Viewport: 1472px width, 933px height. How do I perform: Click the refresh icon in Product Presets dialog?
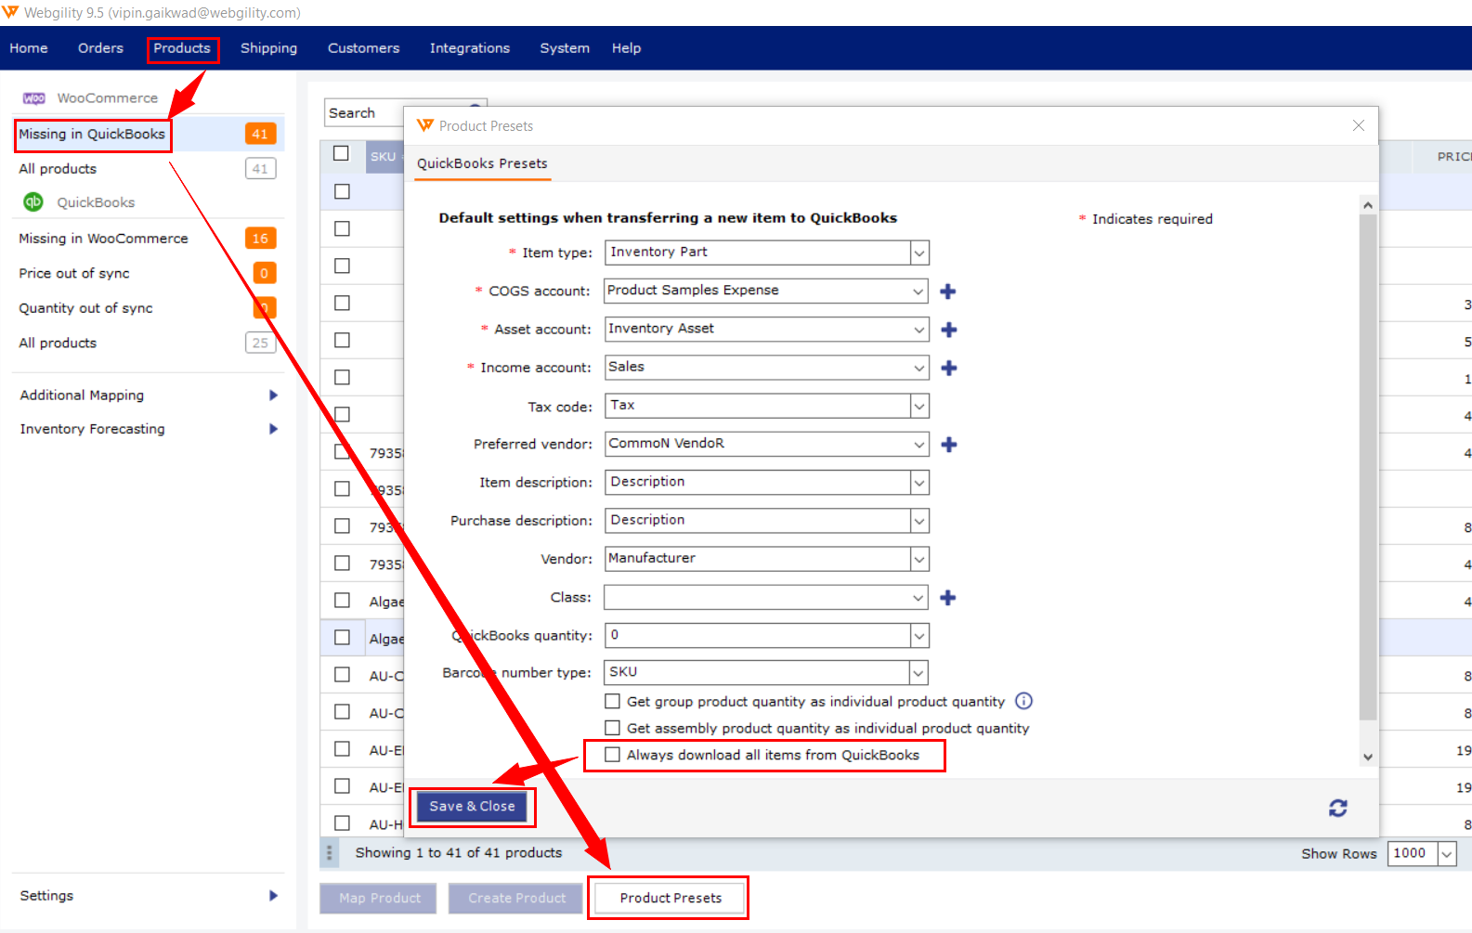click(x=1337, y=808)
